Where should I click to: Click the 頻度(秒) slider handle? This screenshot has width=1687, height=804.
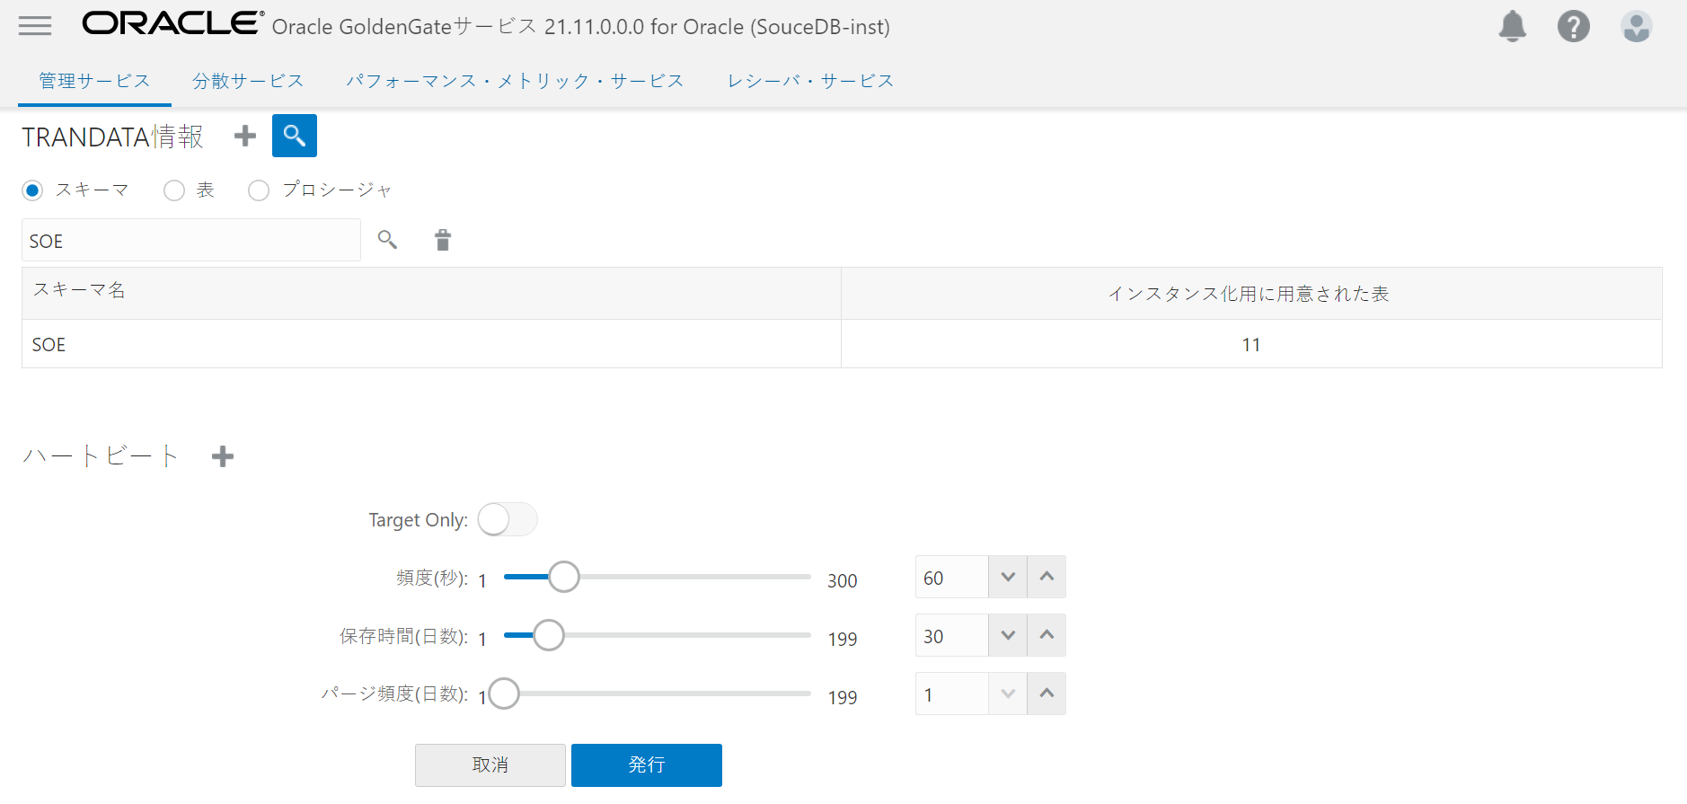tap(564, 577)
